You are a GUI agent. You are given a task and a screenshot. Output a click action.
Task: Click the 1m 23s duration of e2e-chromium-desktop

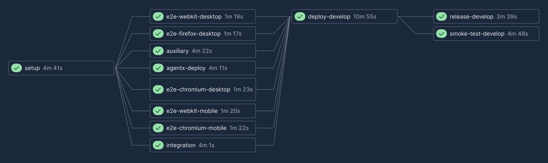(x=243, y=89)
